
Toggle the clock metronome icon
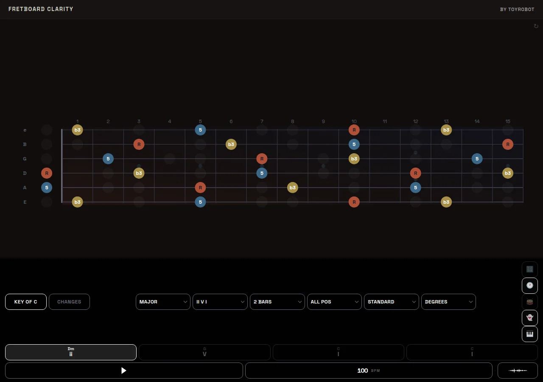[529, 285]
